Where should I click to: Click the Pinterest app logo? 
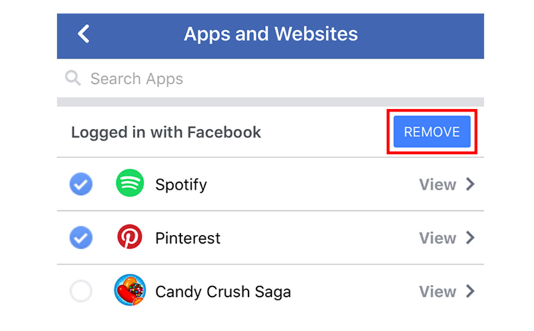tap(129, 238)
